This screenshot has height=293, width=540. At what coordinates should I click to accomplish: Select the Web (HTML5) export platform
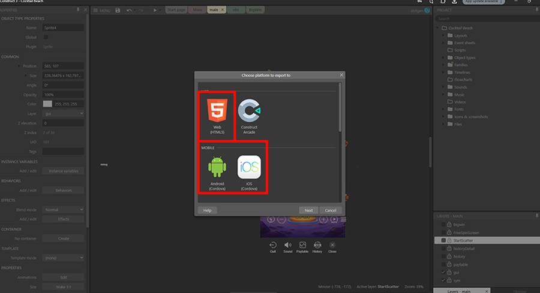click(x=217, y=116)
